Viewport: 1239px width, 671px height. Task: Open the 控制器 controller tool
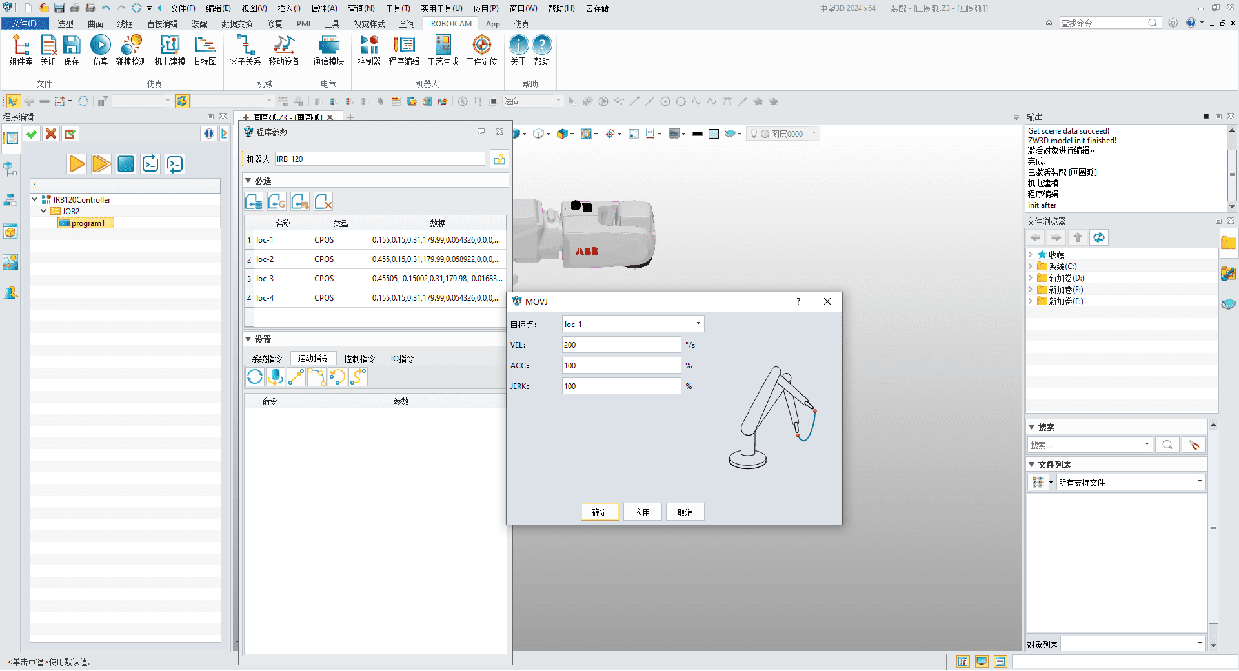tap(369, 50)
